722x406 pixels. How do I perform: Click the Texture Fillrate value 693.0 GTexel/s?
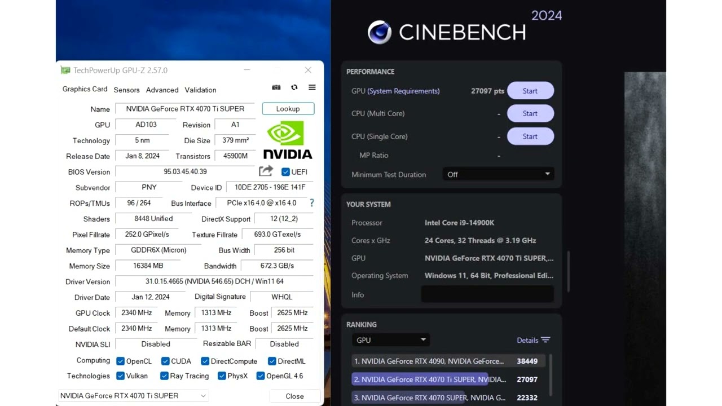tap(278, 234)
